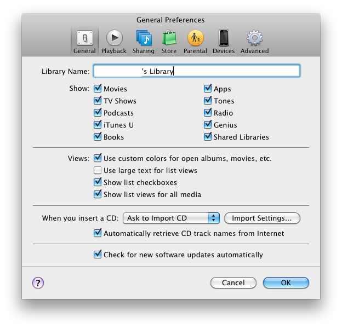Disable automatic CD track name retrieval
The image size is (342, 329).
(98, 233)
